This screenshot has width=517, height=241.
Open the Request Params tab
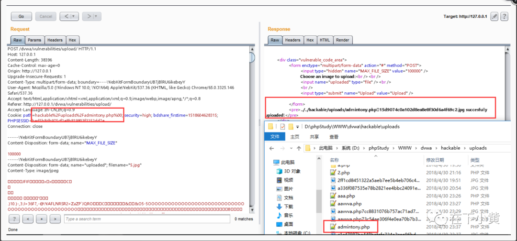[34, 40]
